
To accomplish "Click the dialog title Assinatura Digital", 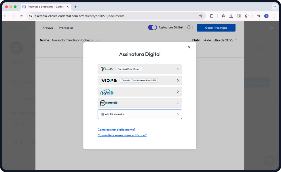I will 140,54.
